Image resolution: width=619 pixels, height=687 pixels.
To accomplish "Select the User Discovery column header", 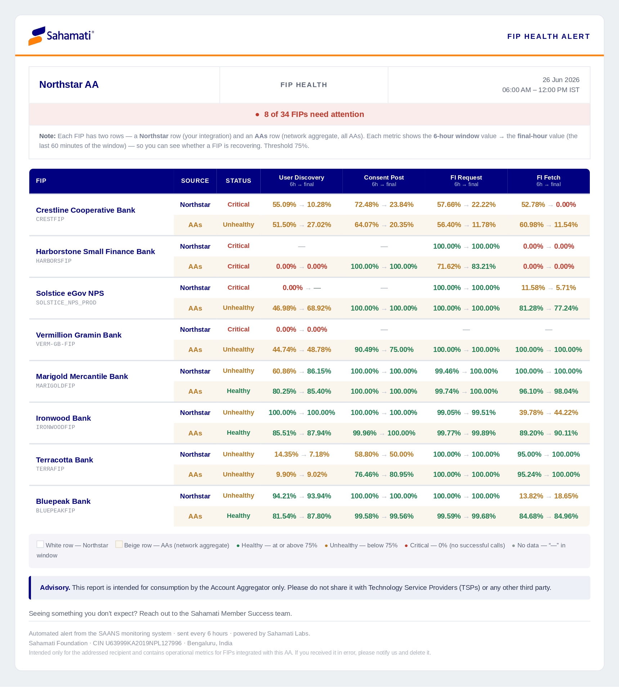I will [x=301, y=181].
